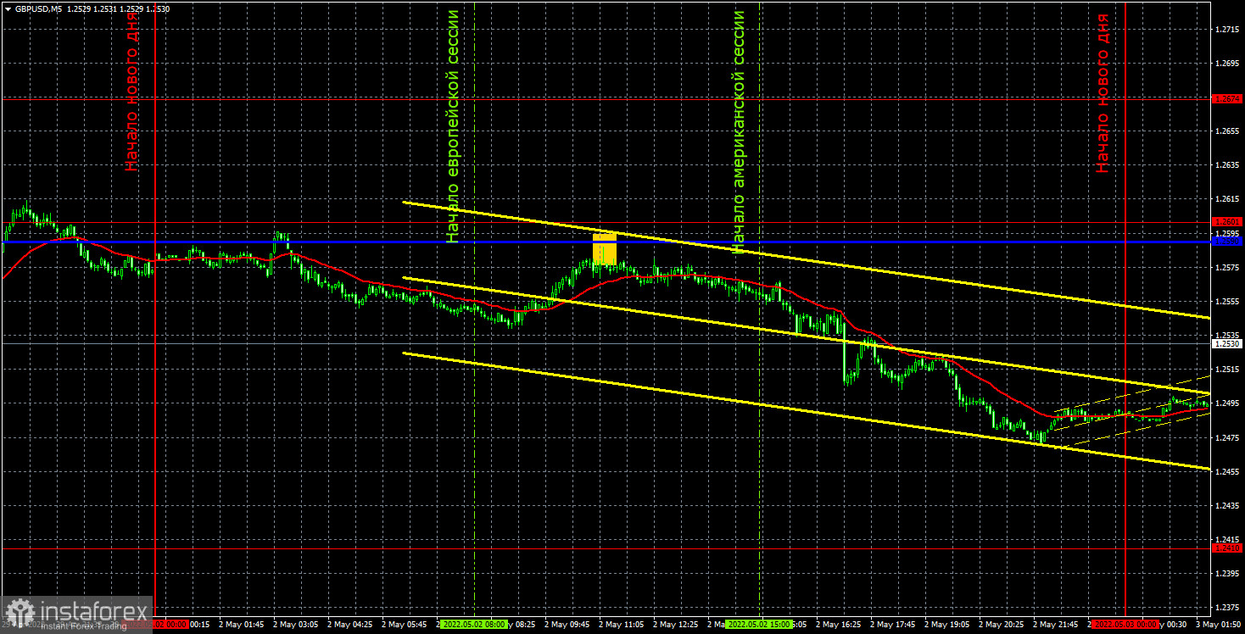1245x634 pixels.
Task: Click the green 2022.05.02 15:00 time marker
Action: tap(759, 624)
